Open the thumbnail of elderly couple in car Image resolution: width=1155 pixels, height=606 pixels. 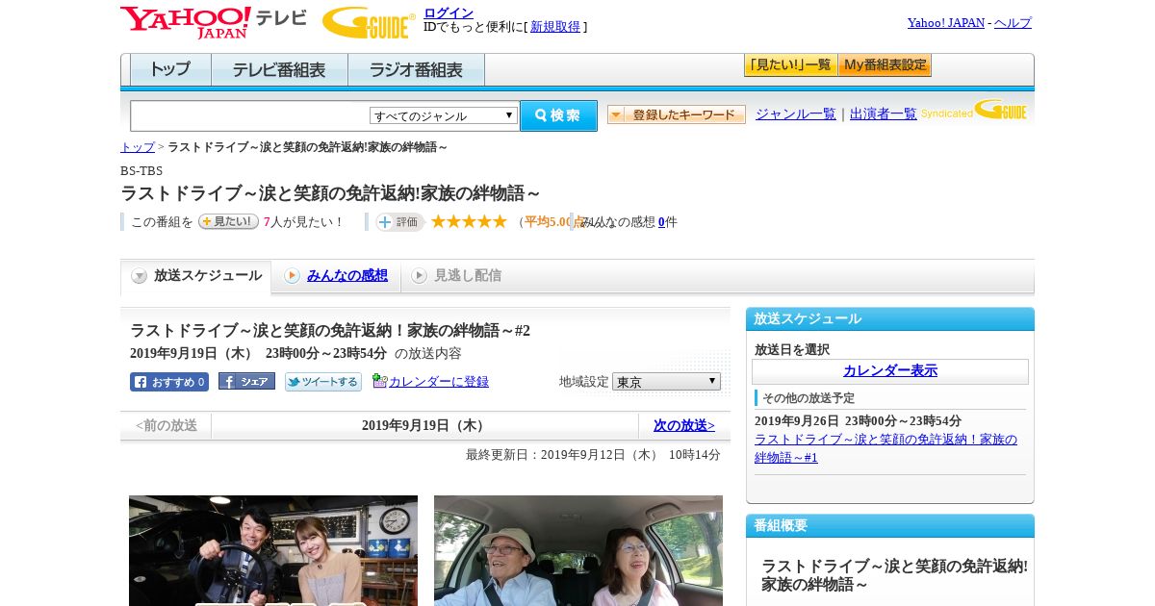click(x=578, y=550)
